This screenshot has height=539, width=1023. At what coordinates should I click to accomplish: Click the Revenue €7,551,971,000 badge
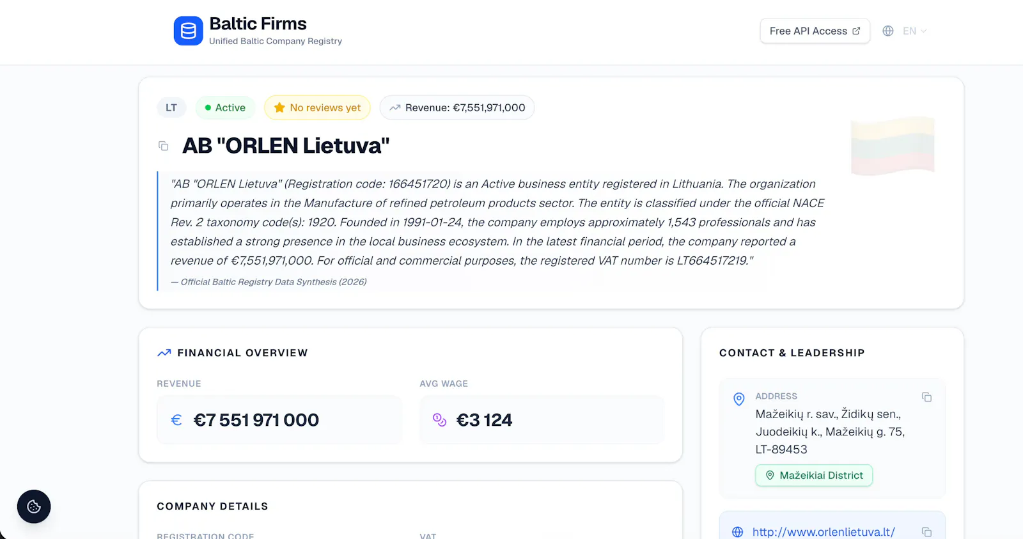(x=457, y=107)
